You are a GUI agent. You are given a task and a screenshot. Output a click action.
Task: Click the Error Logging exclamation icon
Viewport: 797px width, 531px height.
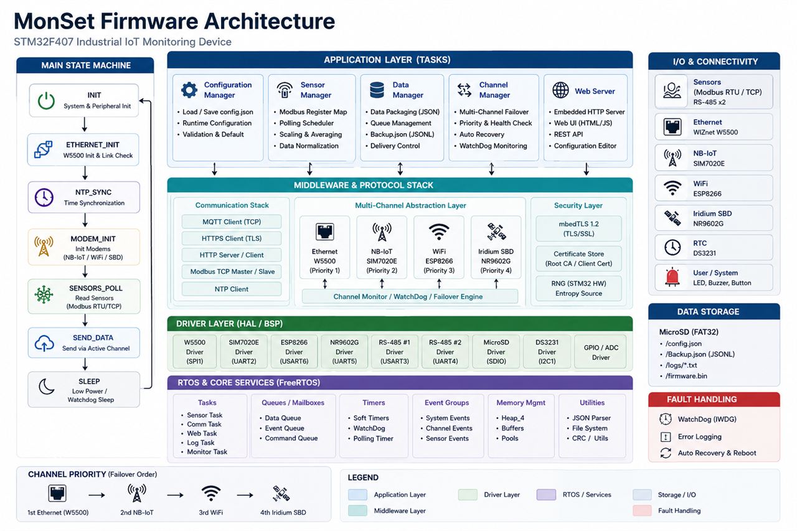click(x=666, y=436)
